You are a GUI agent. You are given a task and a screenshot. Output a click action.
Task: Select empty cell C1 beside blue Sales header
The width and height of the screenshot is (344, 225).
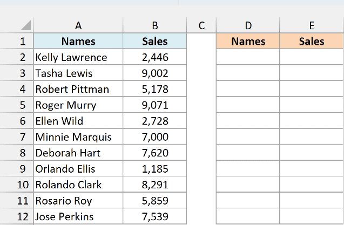point(201,41)
